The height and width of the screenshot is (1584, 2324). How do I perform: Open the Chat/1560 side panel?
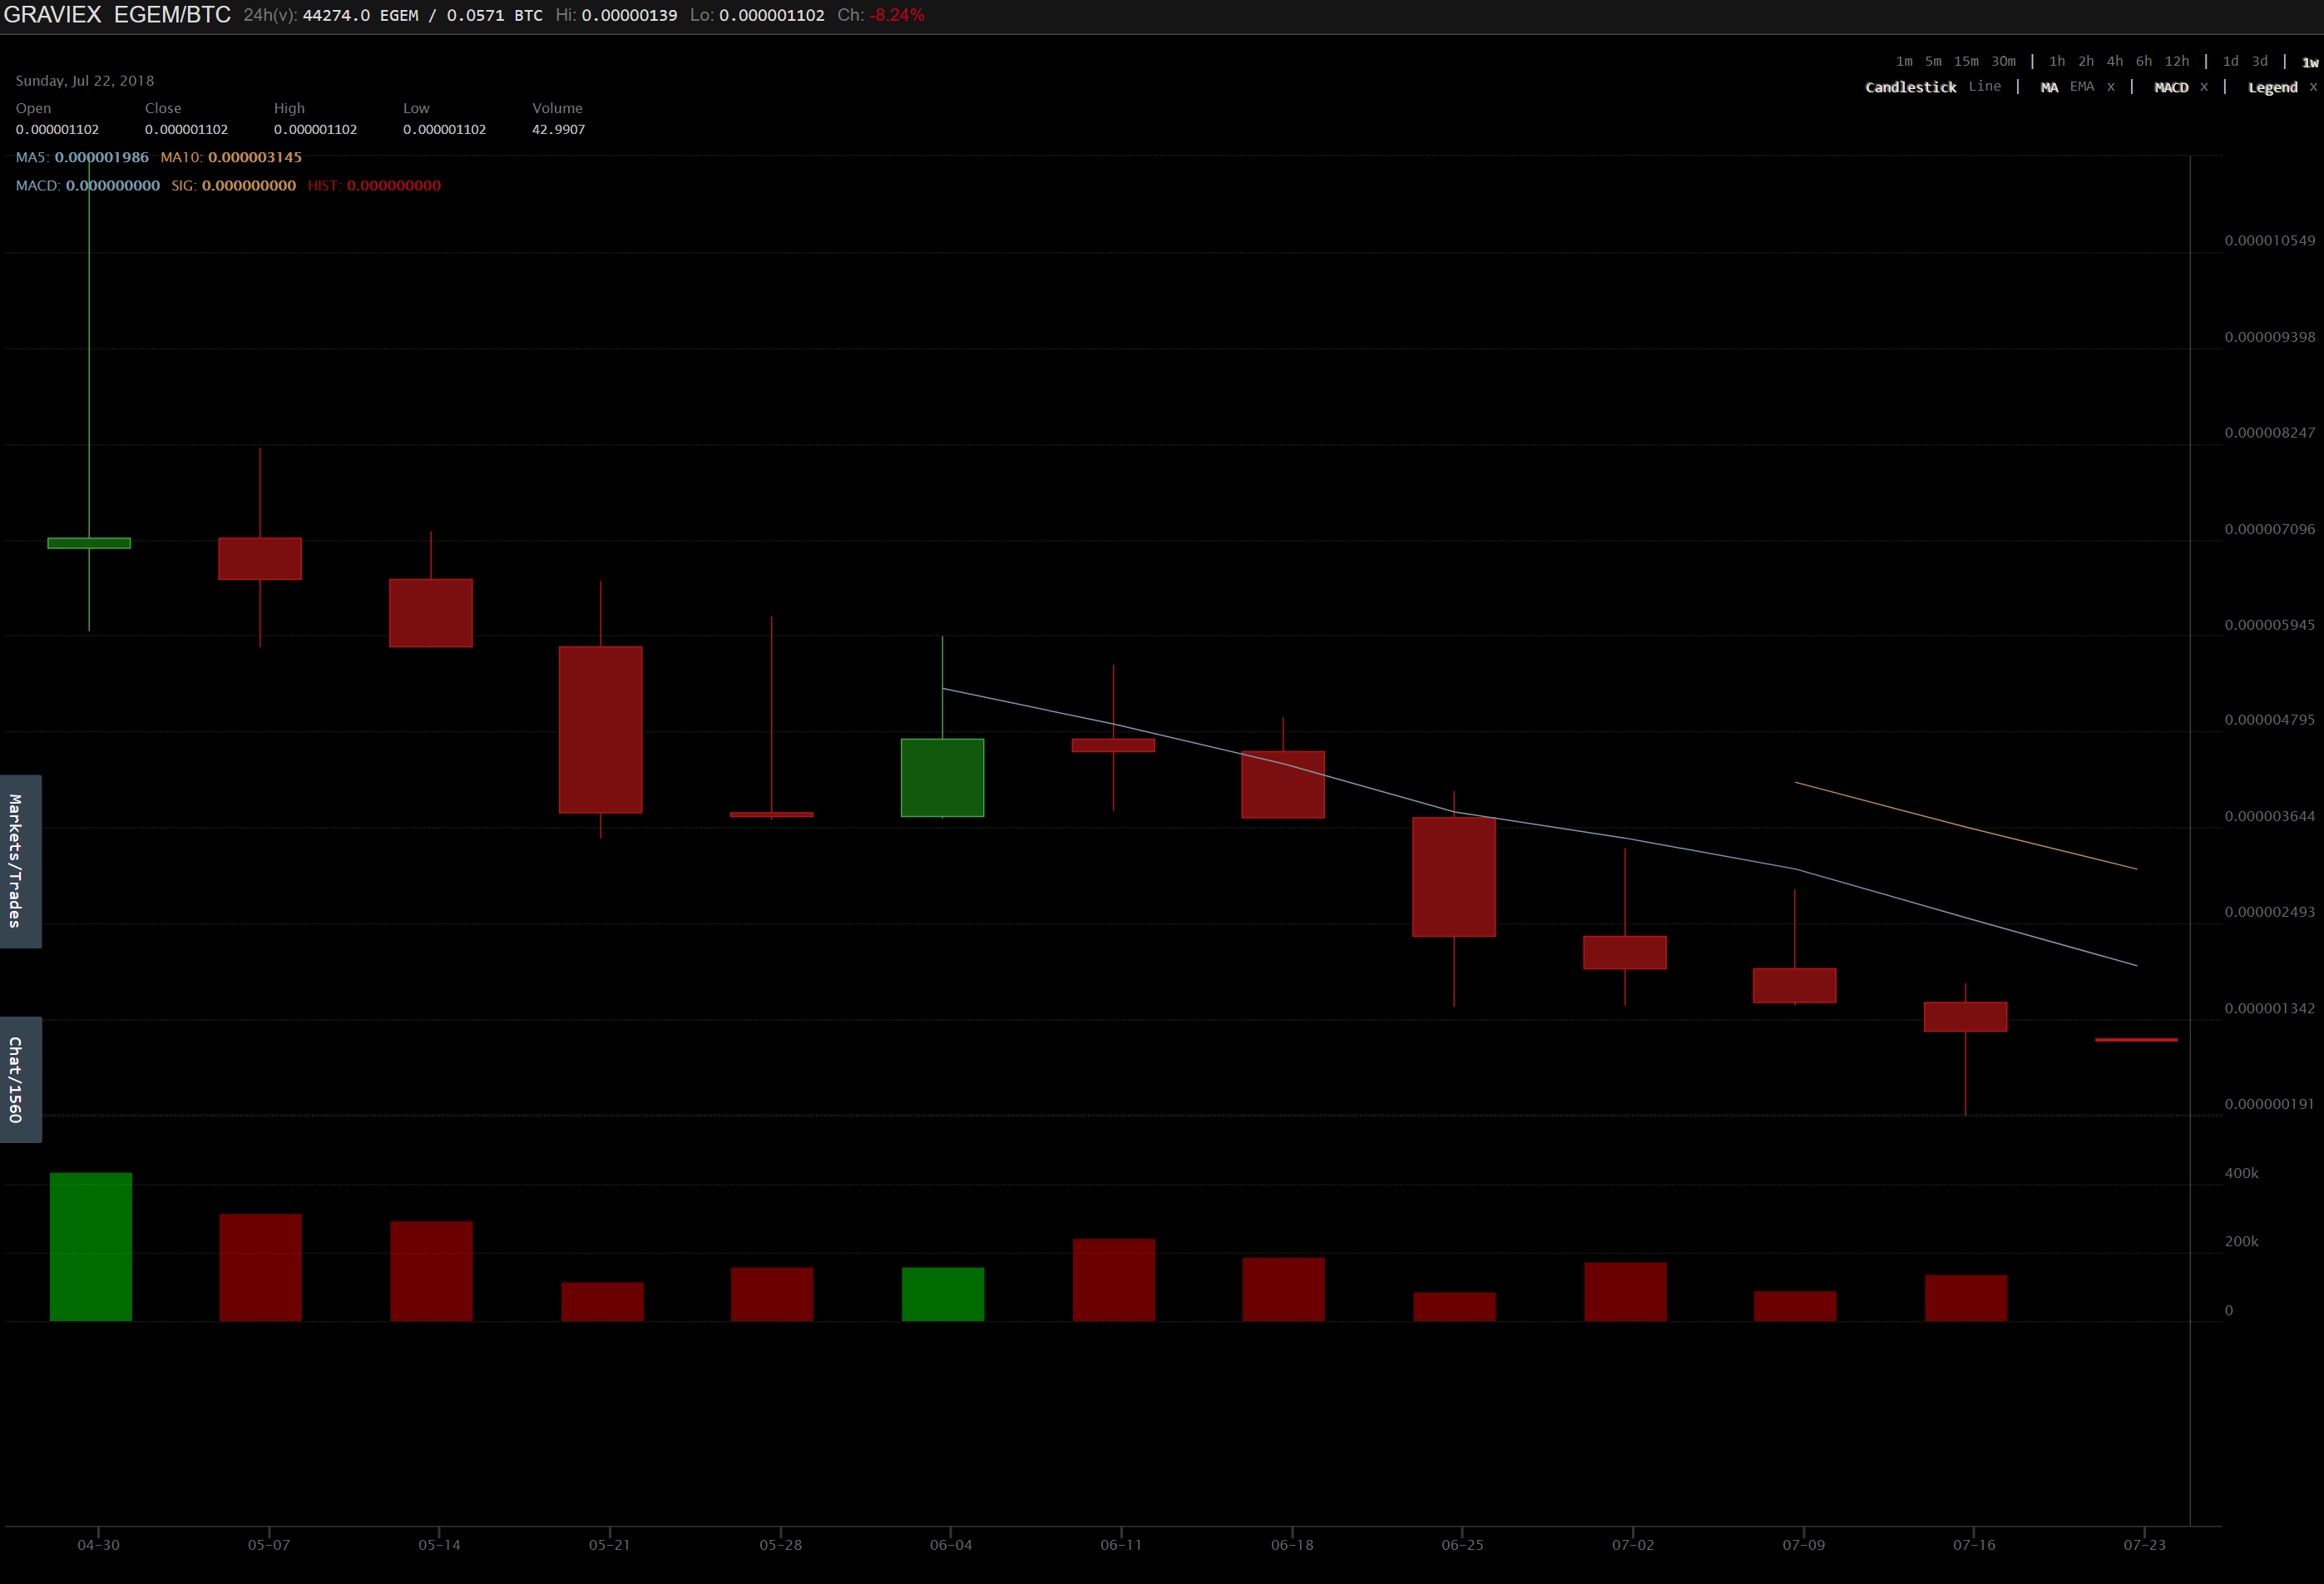pos(20,1079)
